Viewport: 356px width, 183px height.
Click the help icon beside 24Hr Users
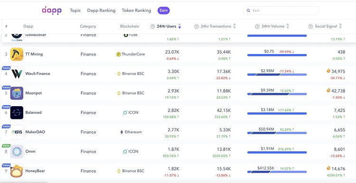pos(152,26)
